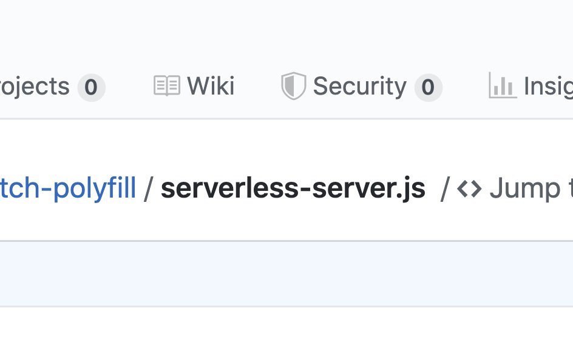Open the Security tab label

coord(359,86)
